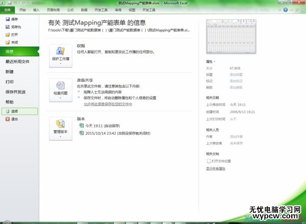Switch to the 开始 (Home) ribbon tab
306x224 pixels.
click(22, 10)
